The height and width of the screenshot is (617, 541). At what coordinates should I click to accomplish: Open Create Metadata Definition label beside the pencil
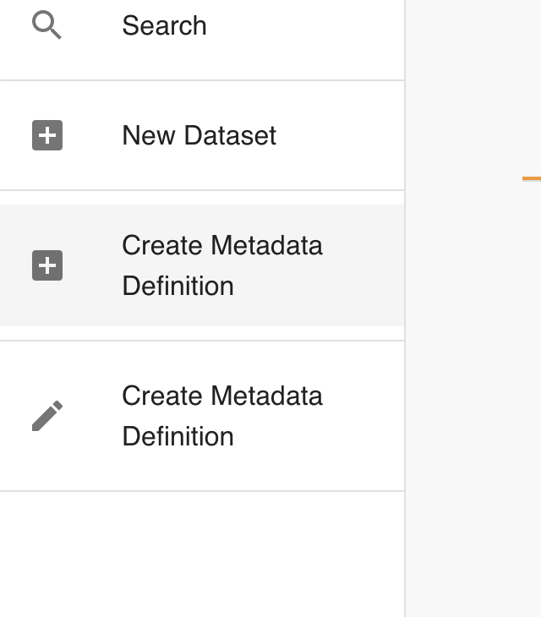[x=221, y=416]
